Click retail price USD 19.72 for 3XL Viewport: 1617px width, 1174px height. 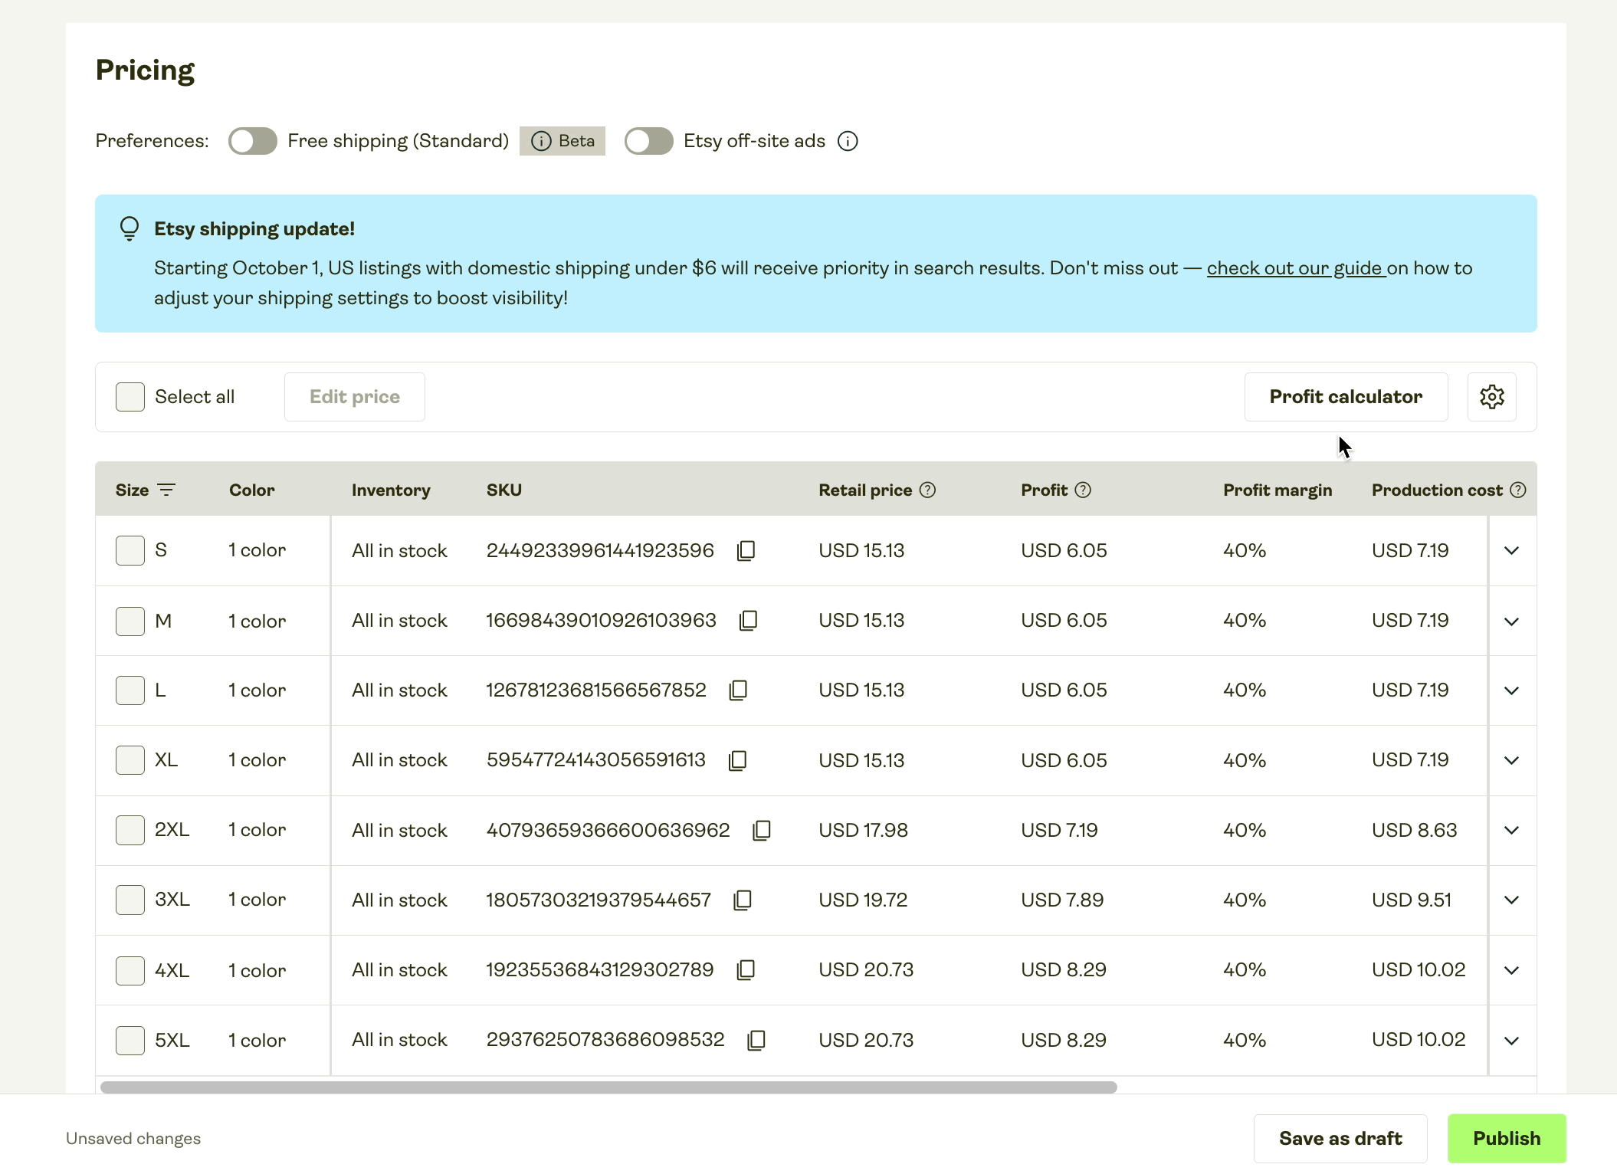(x=863, y=900)
